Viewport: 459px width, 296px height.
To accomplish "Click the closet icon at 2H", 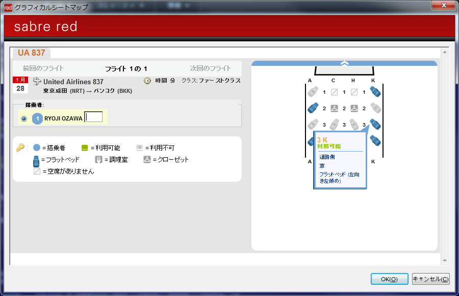I will click(x=354, y=108).
